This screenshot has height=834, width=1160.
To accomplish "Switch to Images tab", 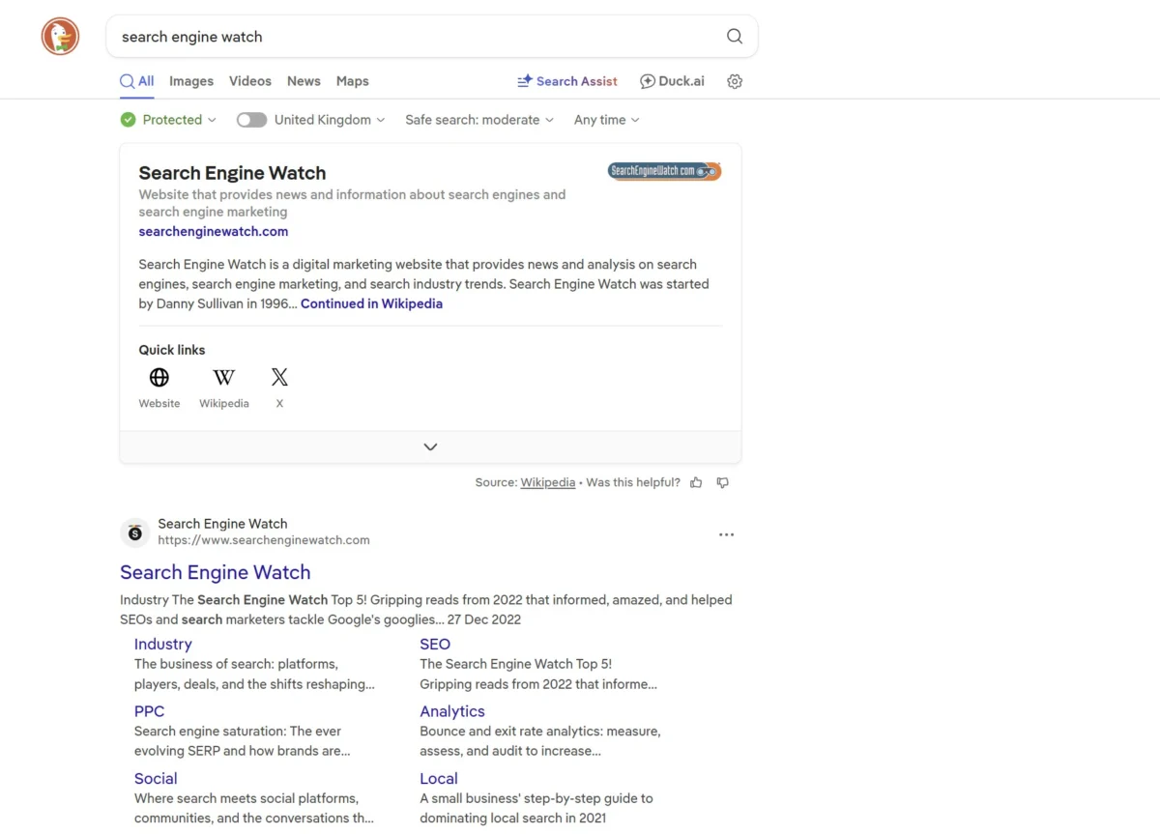I will (x=191, y=81).
